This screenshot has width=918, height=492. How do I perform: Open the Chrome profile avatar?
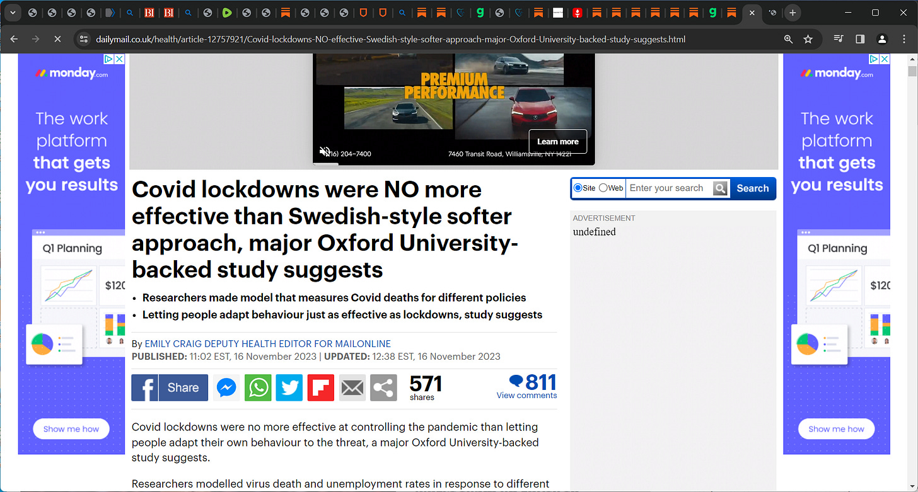(882, 39)
